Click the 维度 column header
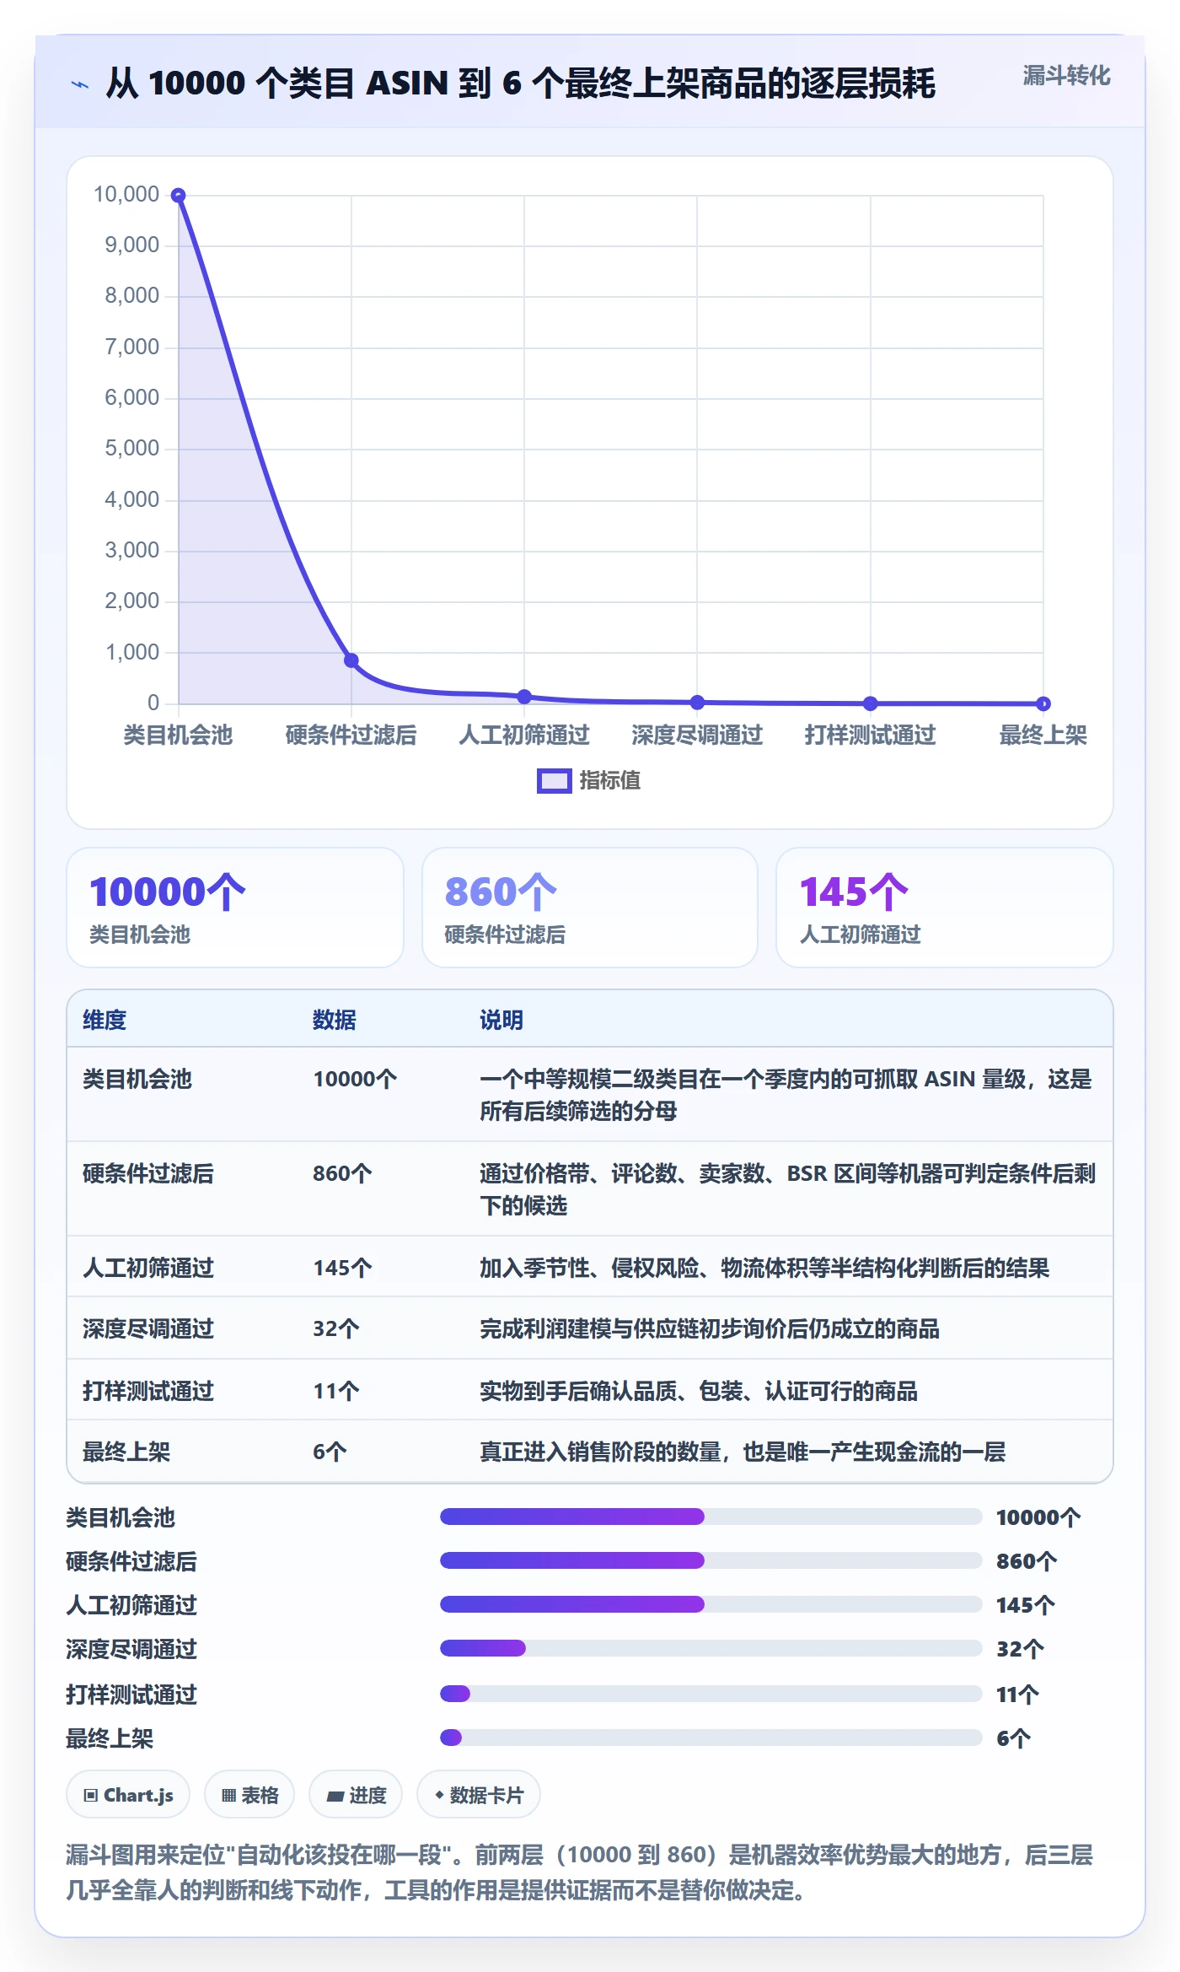This screenshot has height=1972, width=1180. click(x=105, y=1020)
